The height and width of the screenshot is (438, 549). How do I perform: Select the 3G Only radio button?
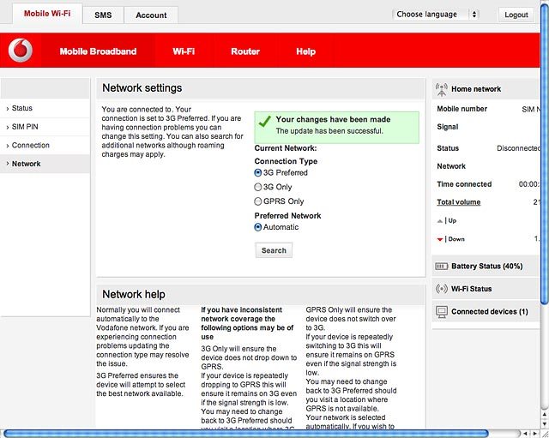(x=257, y=187)
